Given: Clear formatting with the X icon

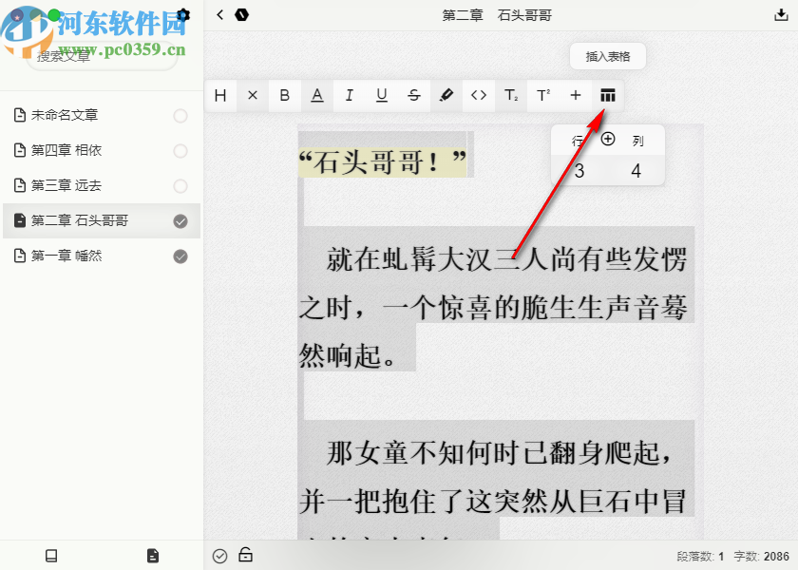Looking at the screenshot, I should 253,95.
